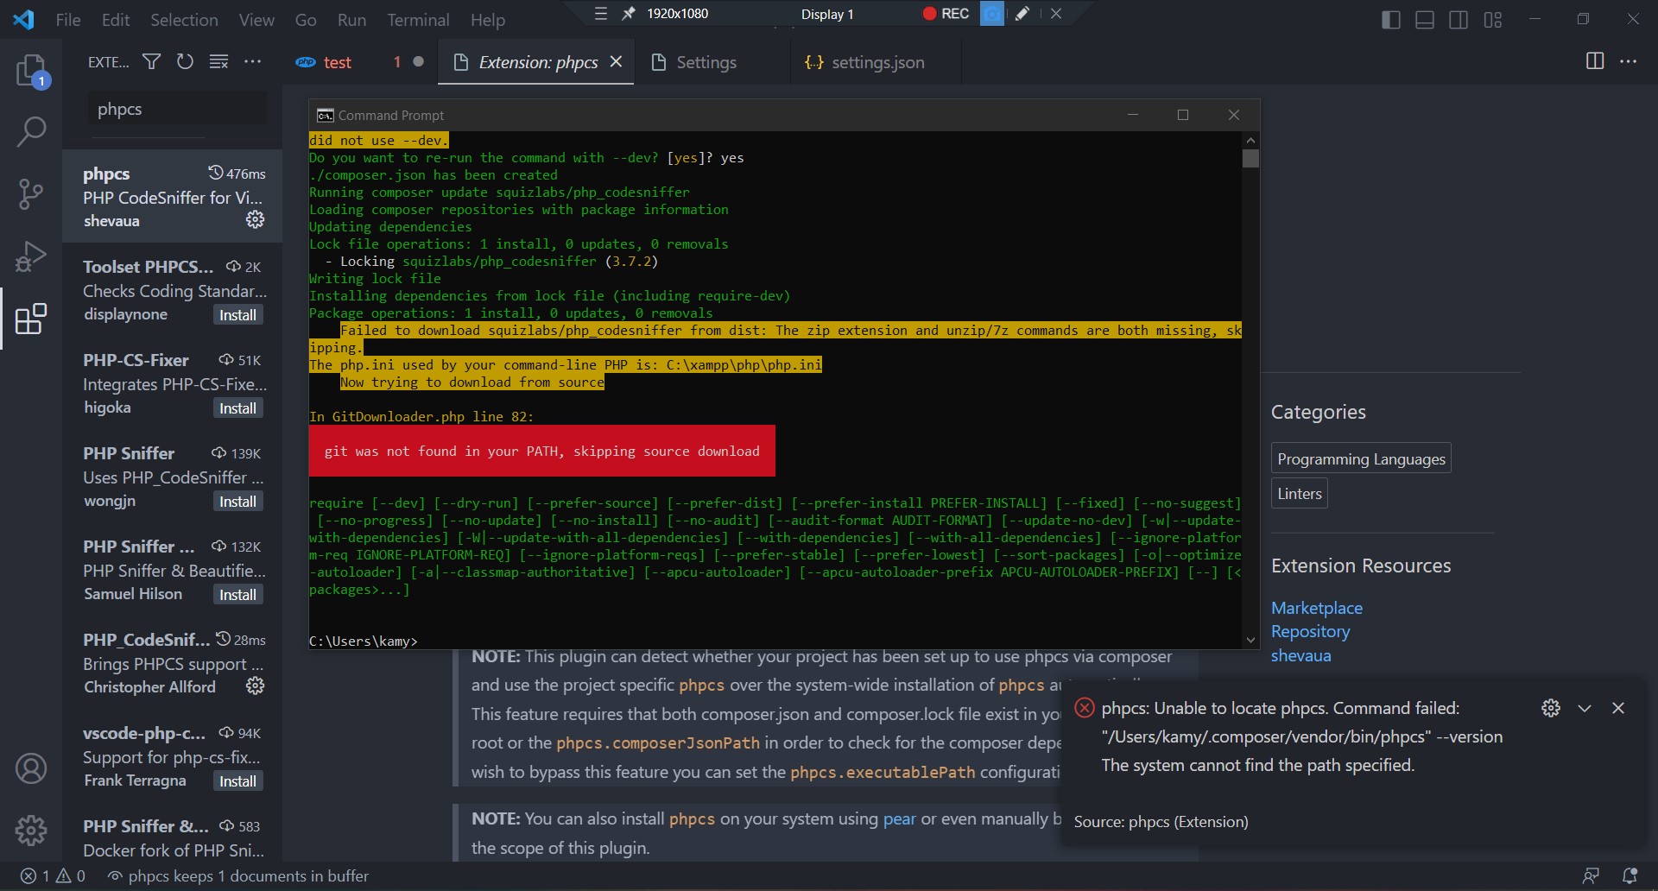The height and width of the screenshot is (891, 1658).
Task: Open the Search view in activity bar
Action: pos(31,132)
